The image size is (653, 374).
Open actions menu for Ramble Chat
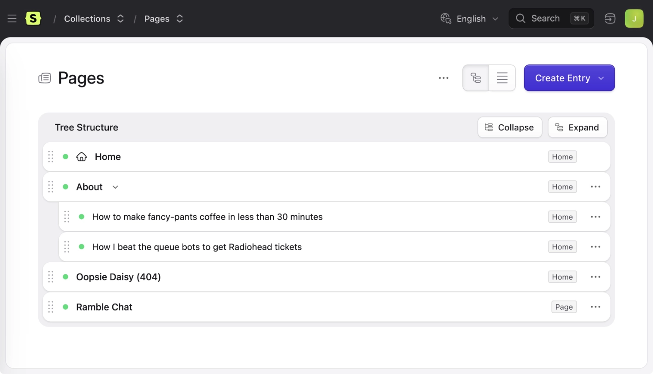click(x=596, y=307)
